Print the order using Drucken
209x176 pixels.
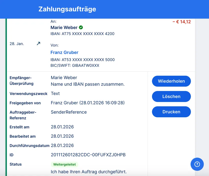click(x=171, y=112)
